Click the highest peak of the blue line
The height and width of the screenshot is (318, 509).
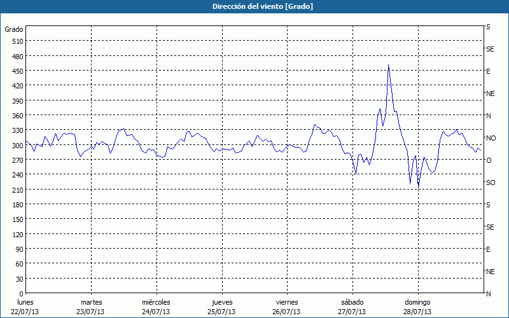388,65
